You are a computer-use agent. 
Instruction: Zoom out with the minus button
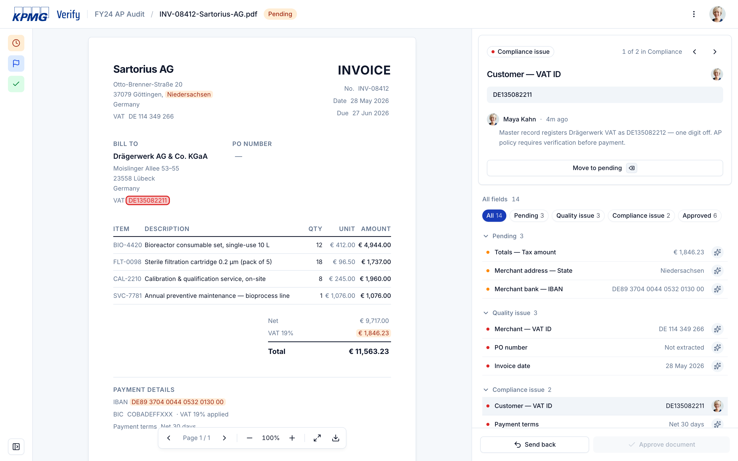coord(249,438)
